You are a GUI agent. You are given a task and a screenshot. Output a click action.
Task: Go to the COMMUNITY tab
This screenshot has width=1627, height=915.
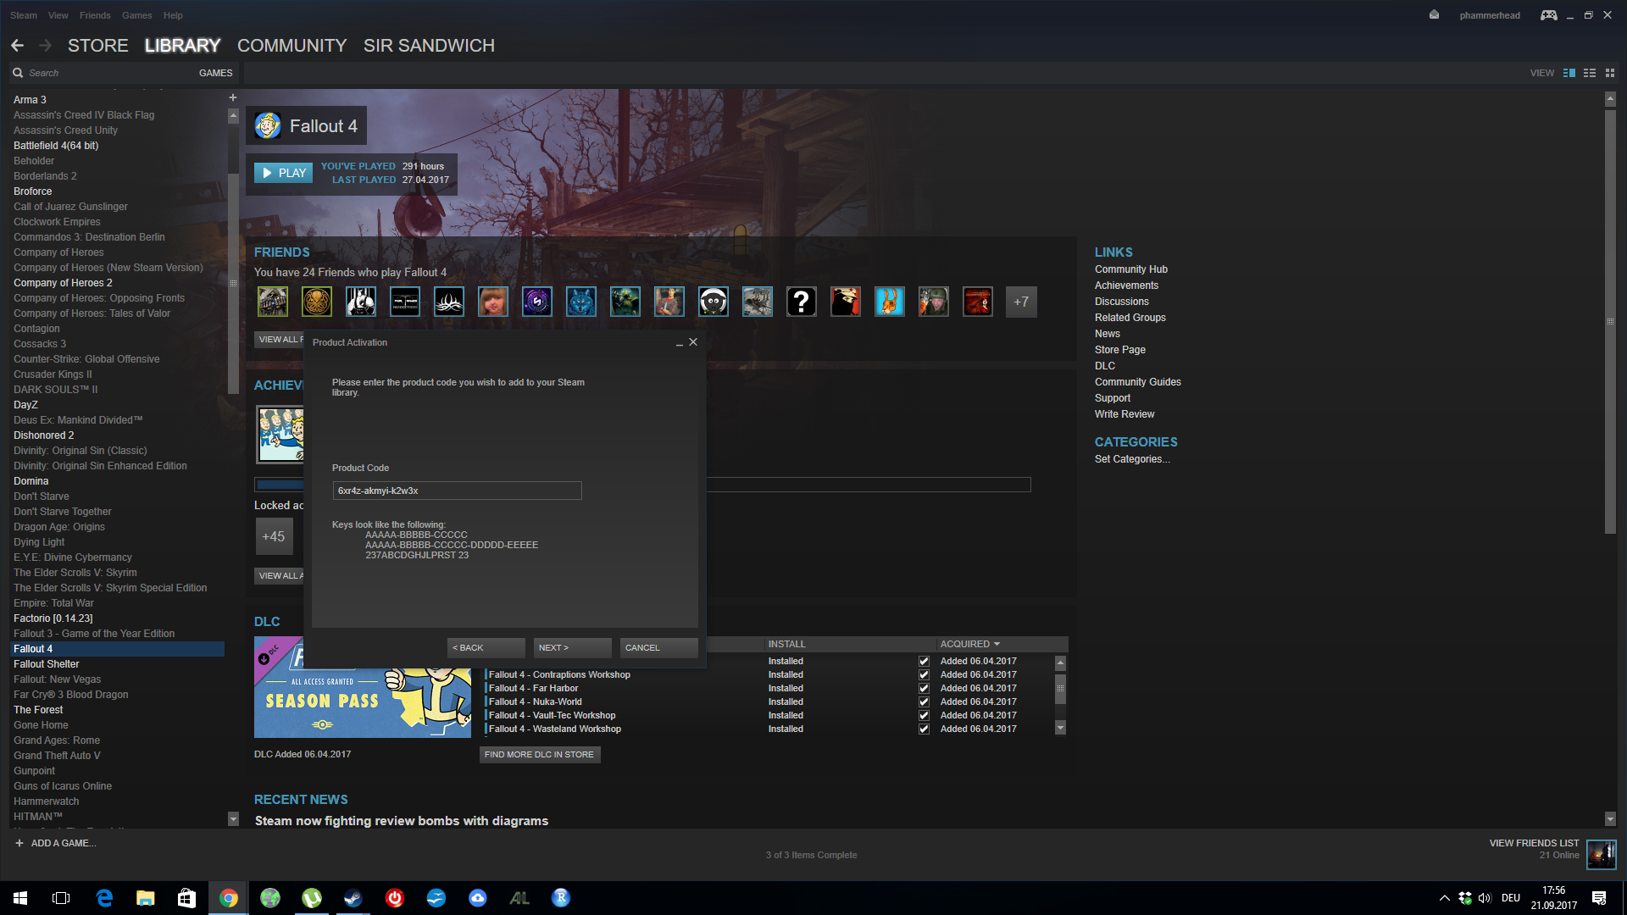pos(292,46)
